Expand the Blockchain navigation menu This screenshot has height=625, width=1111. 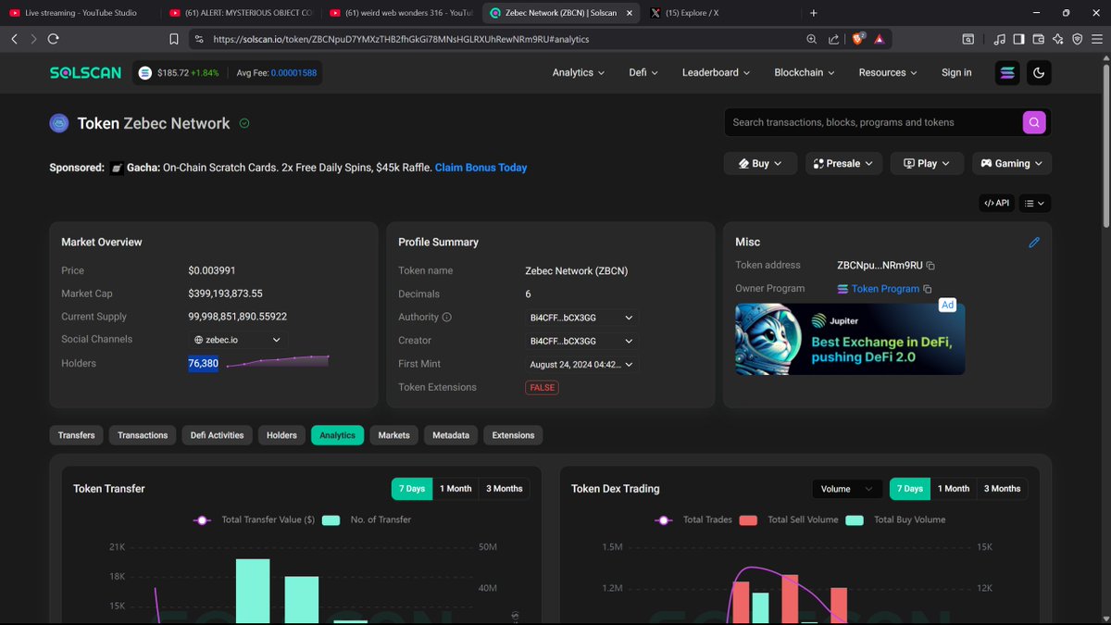point(805,72)
